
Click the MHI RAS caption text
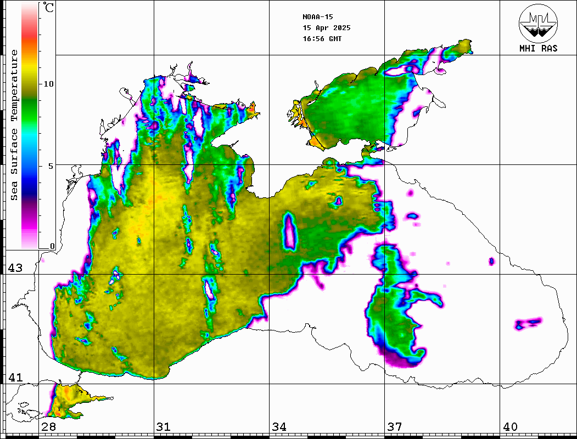[539, 48]
